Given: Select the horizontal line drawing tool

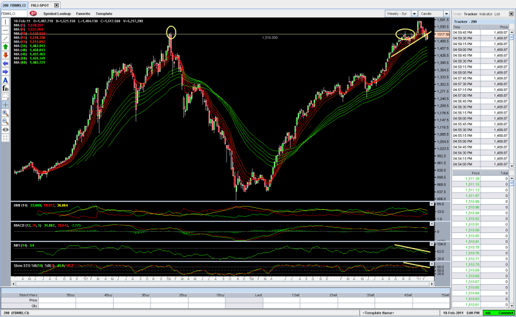Looking at the screenshot, I should click(5, 30).
